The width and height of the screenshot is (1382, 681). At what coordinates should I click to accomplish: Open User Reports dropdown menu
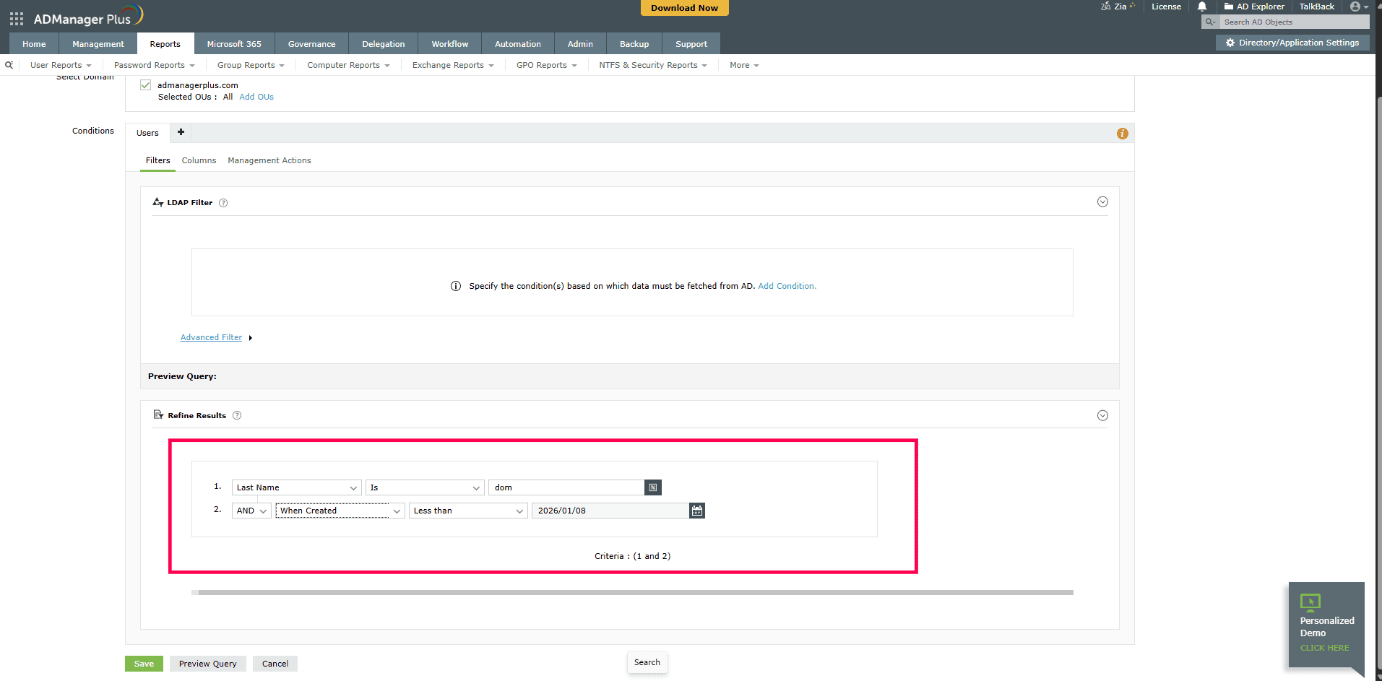(61, 65)
